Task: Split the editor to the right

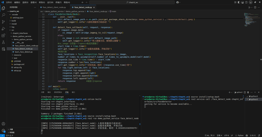Action: [x=255, y=7]
